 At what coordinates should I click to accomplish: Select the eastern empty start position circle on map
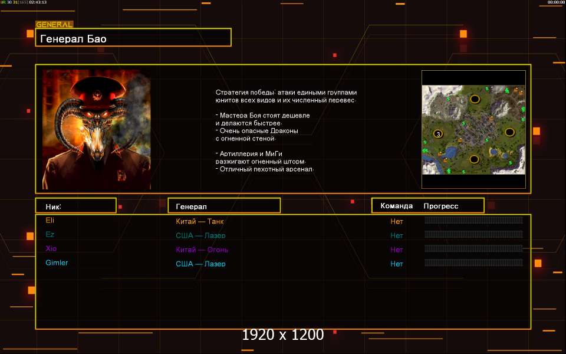(509, 132)
